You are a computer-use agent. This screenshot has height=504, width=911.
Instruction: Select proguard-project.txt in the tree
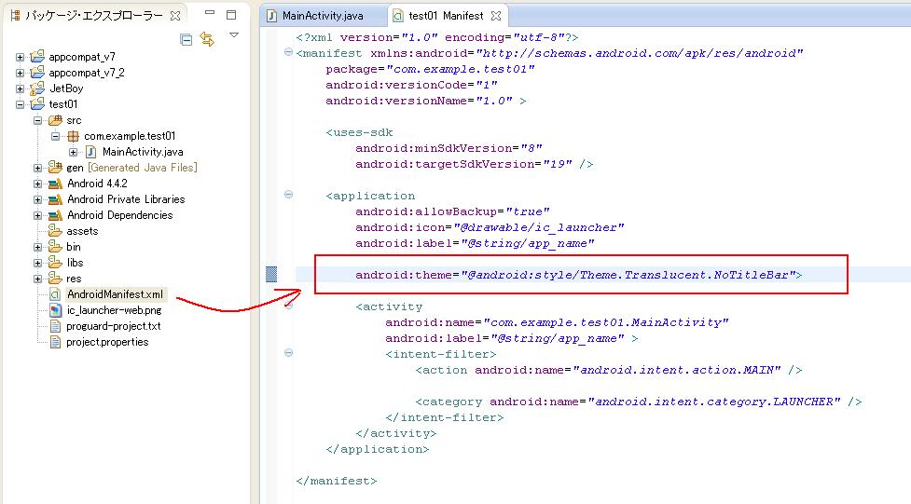coord(114,326)
